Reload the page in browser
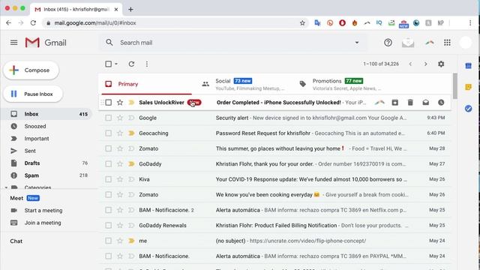The image size is (480, 270). coord(33,23)
